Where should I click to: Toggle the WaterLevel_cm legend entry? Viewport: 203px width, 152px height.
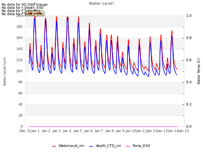pos(68,146)
